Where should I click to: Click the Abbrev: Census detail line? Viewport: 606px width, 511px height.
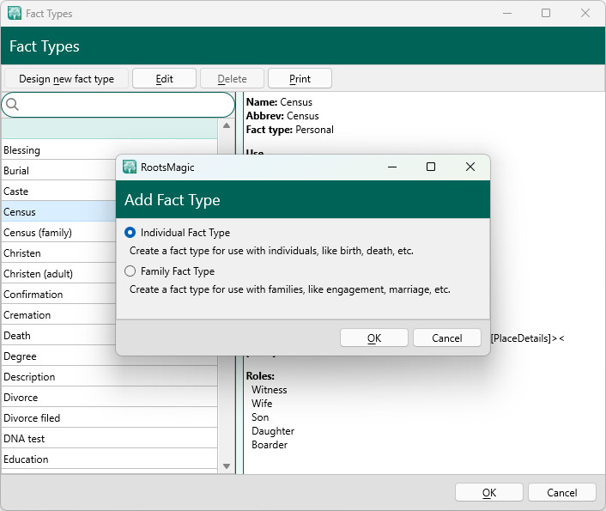282,116
